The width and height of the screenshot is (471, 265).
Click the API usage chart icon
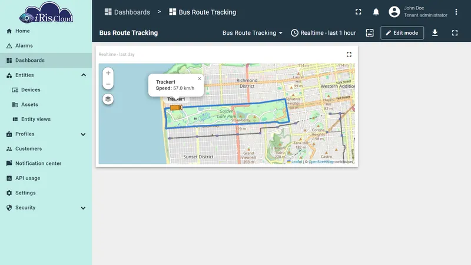tap(9, 178)
